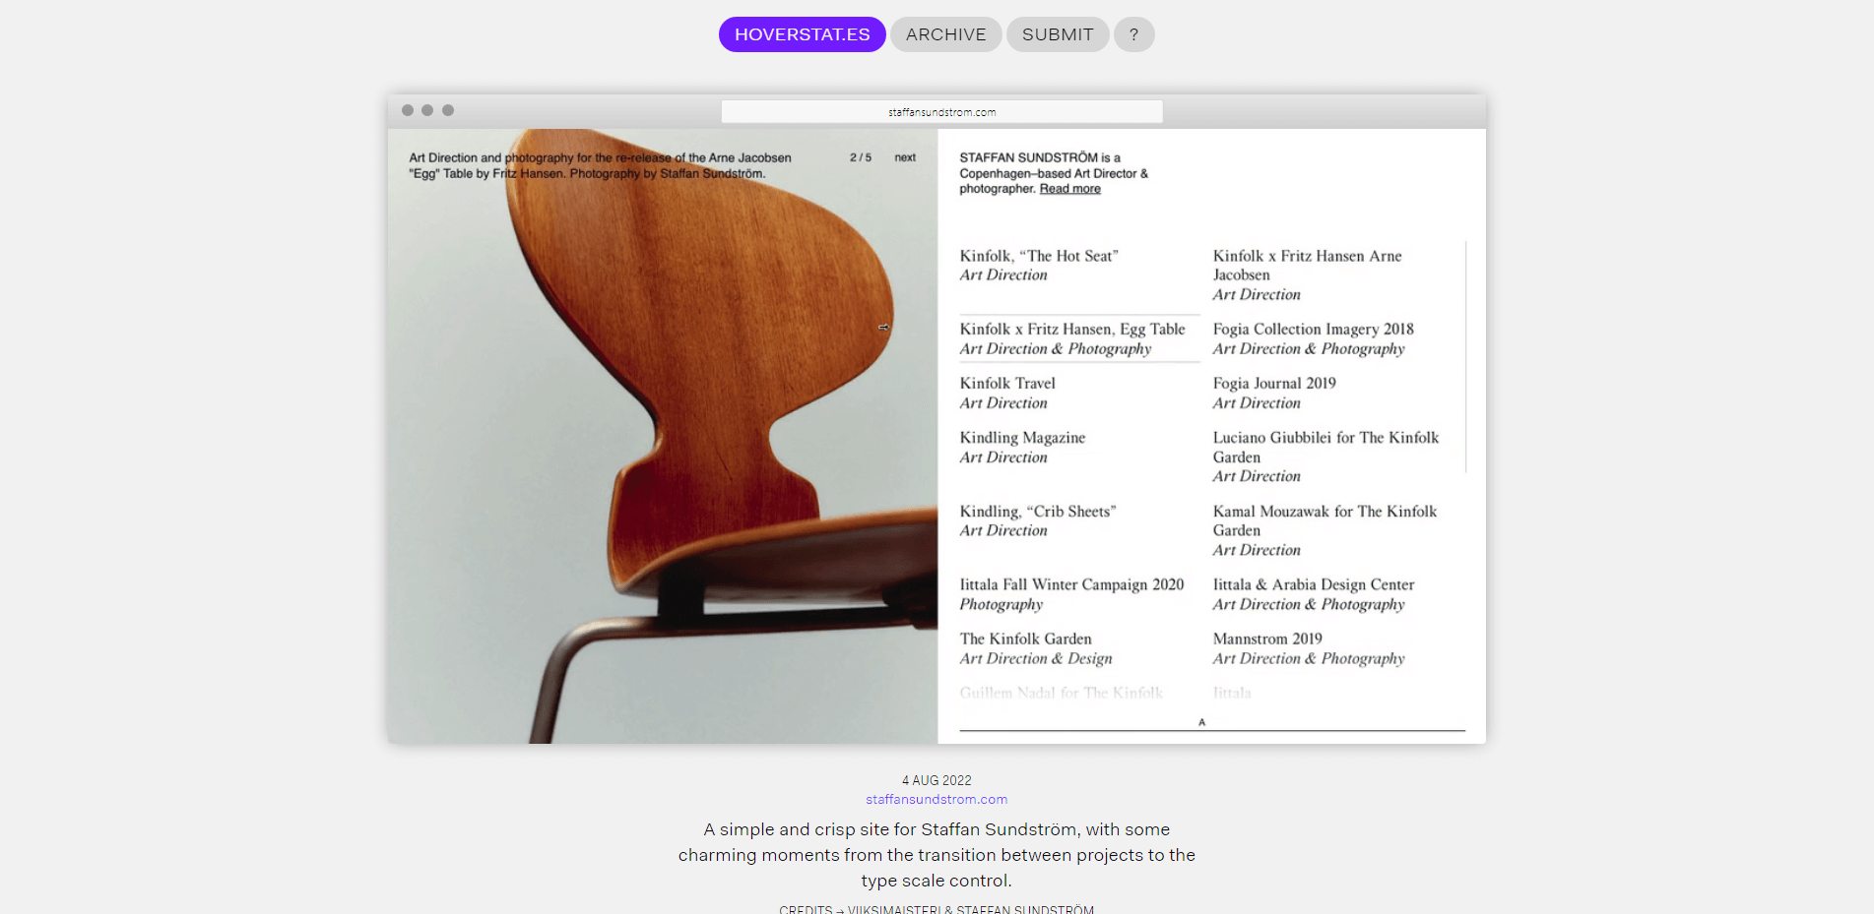
Task: Select 'Kinfolk x Fritz Hansen, Egg Table'
Action: (x=1072, y=330)
